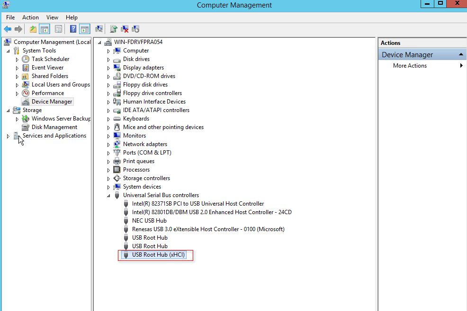The height and width of the screenshot is (311, 467).
Task: Click the Keyboards category icon
Action: pos(117,119)
